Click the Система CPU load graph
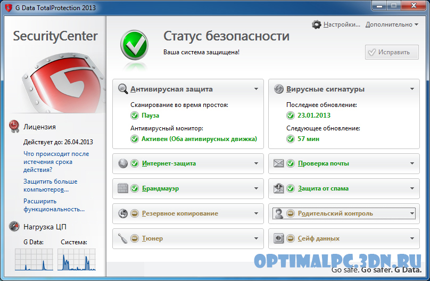This screenshot has height=281, width=430. (x=77, y=260)
